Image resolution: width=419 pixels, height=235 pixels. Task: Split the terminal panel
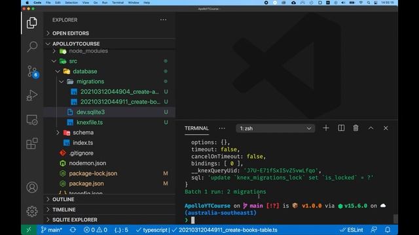[x=341, y=128]
